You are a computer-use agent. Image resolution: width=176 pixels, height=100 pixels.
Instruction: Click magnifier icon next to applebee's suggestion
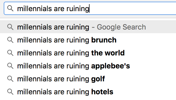(10, 66)
